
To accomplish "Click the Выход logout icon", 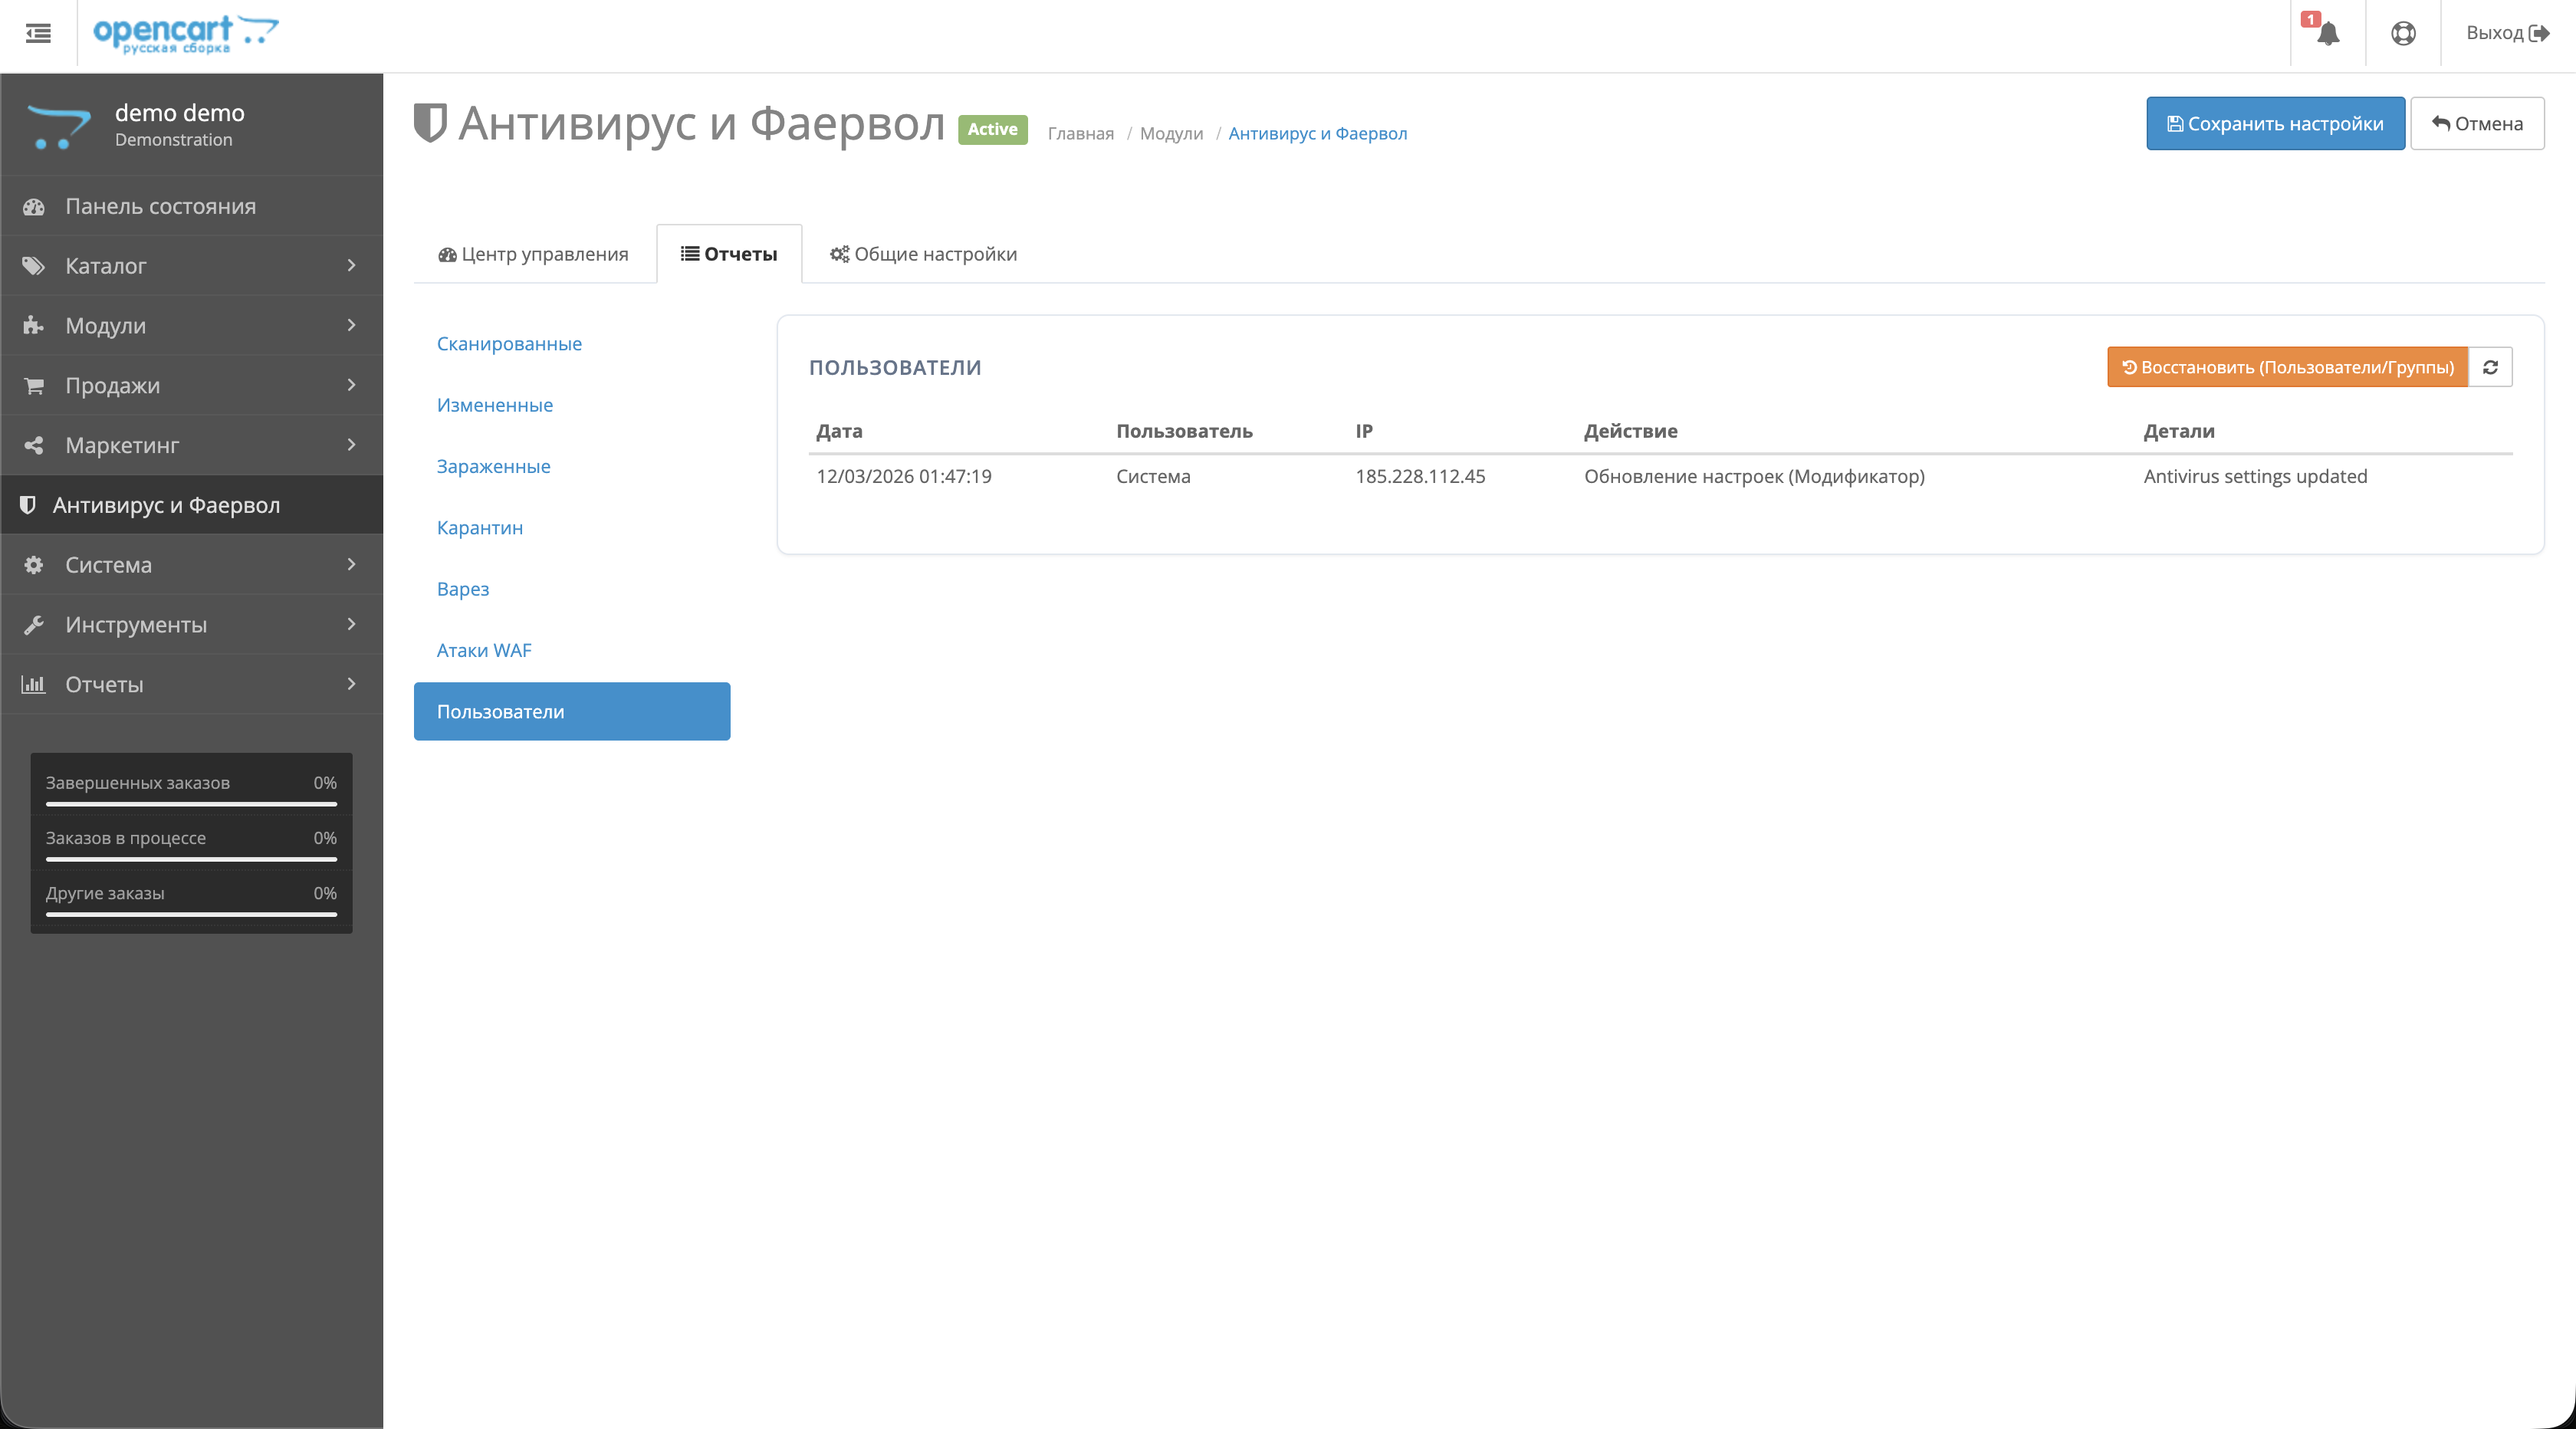I will click(2538, 33).
